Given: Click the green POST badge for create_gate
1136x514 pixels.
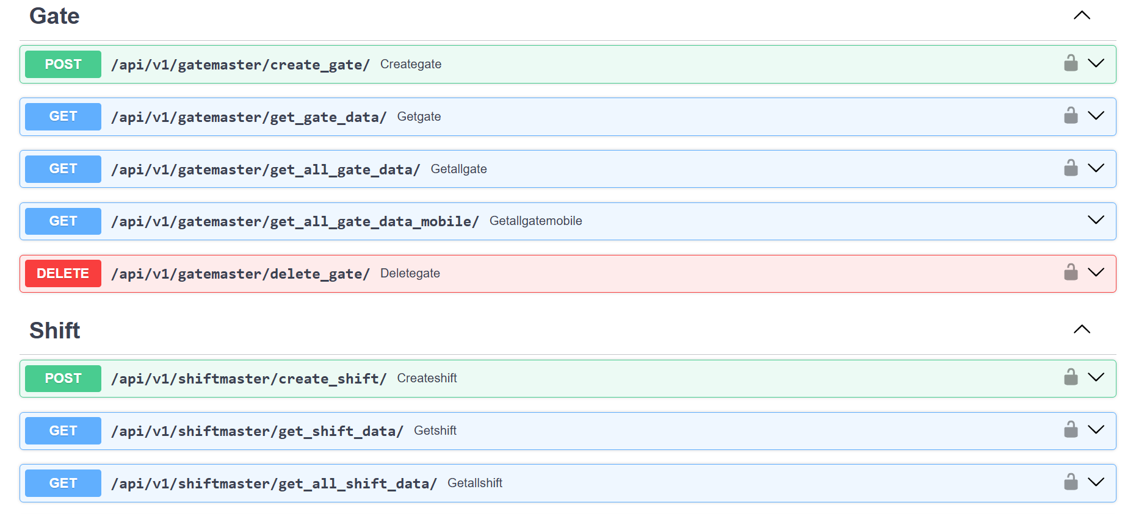Looking at the screenshot, I should (x=63, y=64).
